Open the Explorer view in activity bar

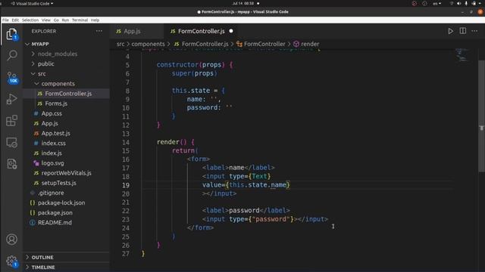click(12, 34)
